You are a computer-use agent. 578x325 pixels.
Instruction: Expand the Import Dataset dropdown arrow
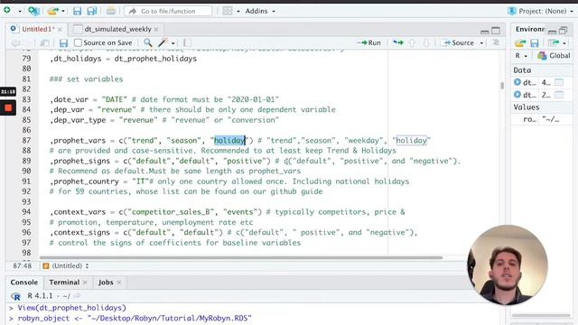564,43
